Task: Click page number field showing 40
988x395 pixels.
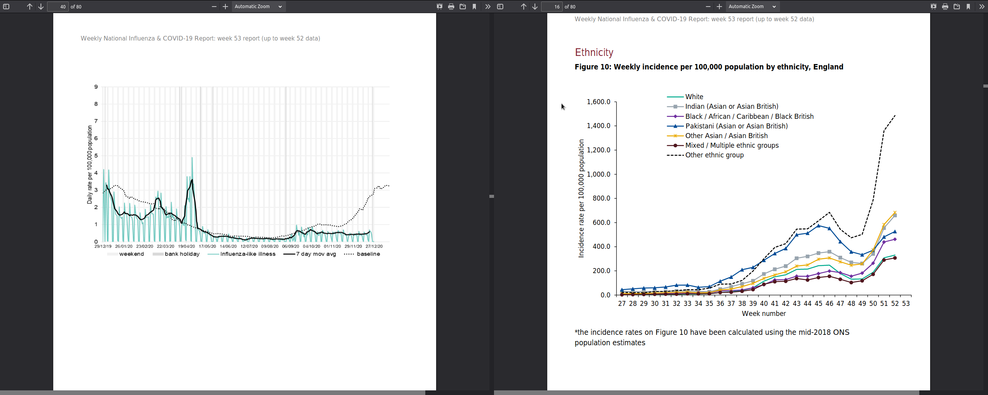Action: [x=58, y=7]
